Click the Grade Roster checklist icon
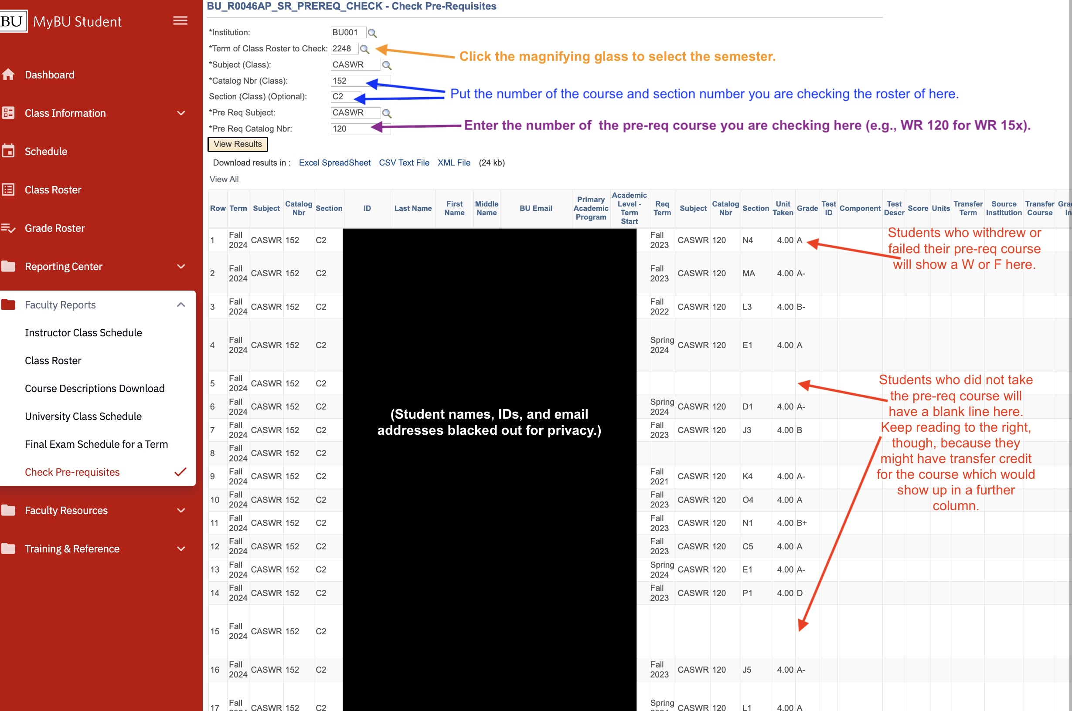The height and width of the screenshot is (711, 1072). (x=8, y=228)
